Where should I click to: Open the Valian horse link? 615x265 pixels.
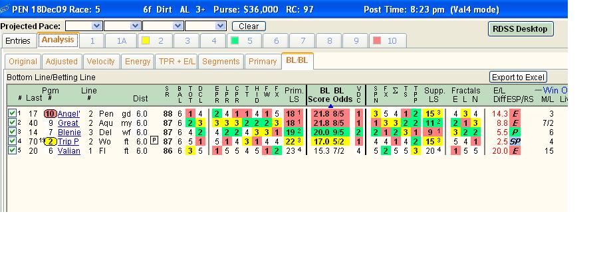click(x=69, y=151)
